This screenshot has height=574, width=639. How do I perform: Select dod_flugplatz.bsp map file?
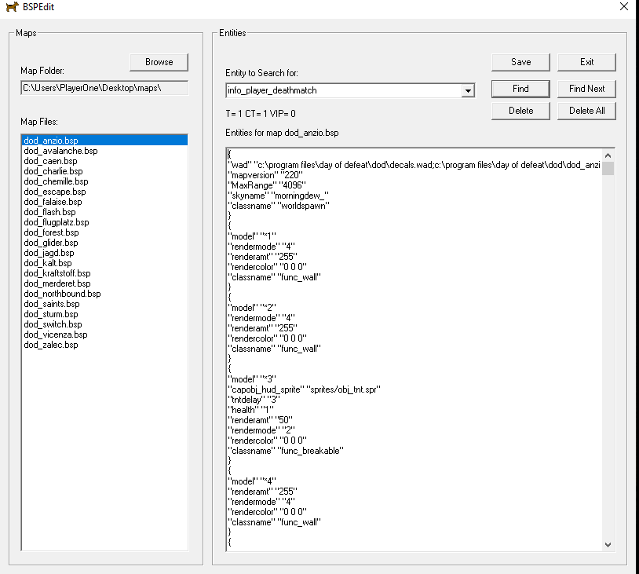(x=104, y=222)
